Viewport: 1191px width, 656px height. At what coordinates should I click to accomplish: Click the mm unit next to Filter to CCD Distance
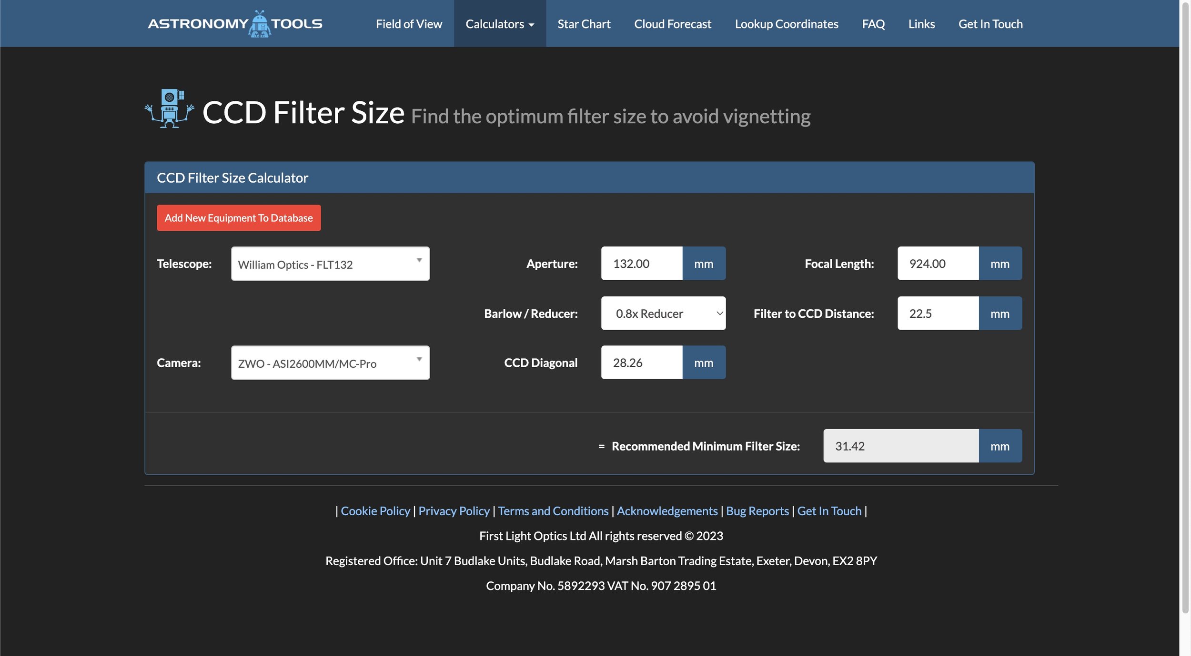(1000, 313)
